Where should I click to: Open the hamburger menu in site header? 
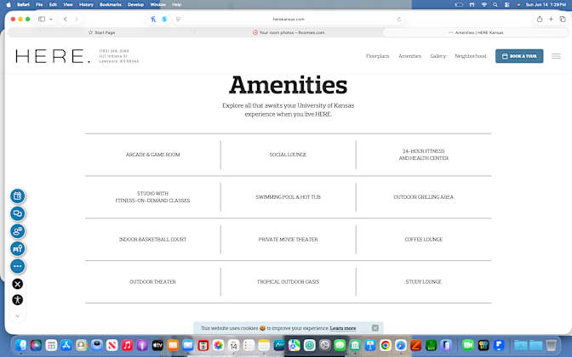556,56
